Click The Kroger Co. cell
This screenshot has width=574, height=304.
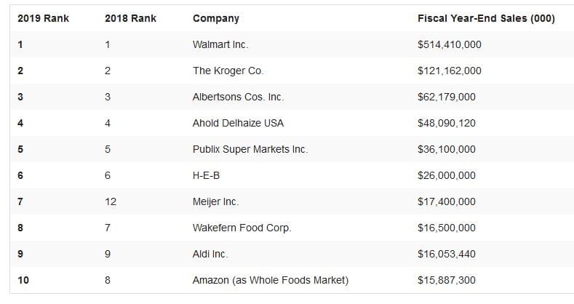coord(228,71)
